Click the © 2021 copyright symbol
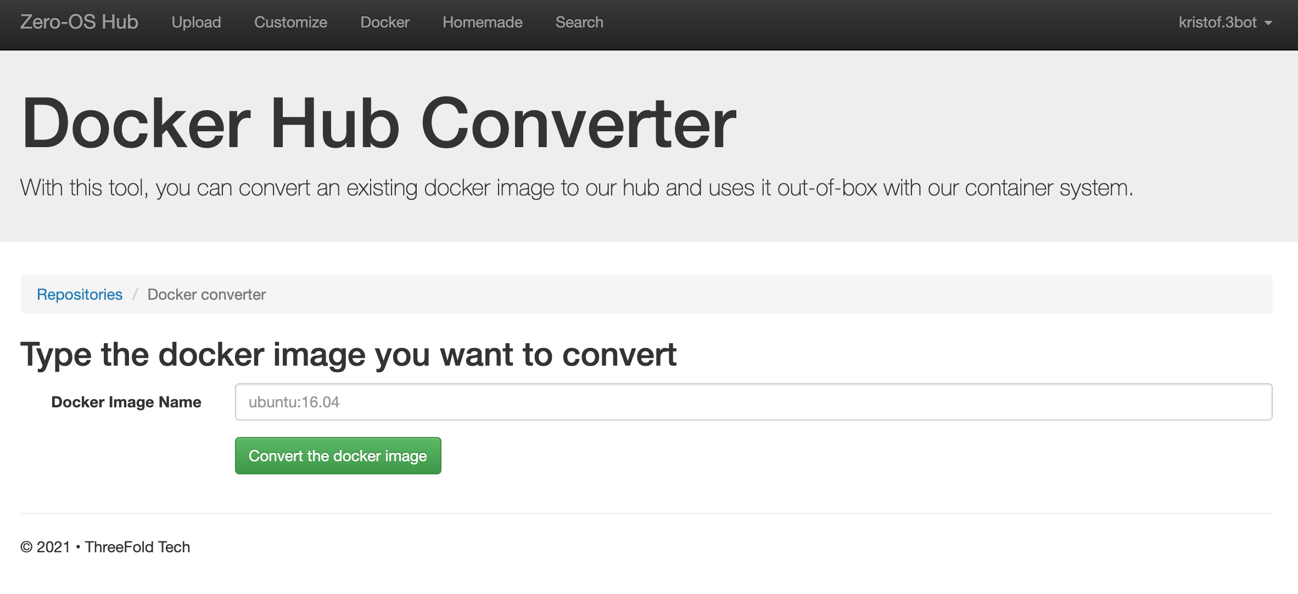Image resolution: width=1298 pixels, height=594 pixels. click(x=26, y=547)
